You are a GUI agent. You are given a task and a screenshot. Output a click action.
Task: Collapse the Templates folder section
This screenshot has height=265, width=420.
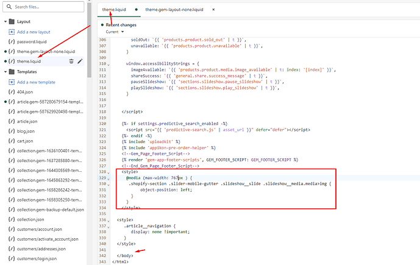5,71
